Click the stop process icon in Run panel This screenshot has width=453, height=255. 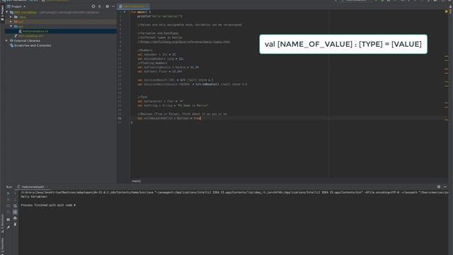click(8, 200)
